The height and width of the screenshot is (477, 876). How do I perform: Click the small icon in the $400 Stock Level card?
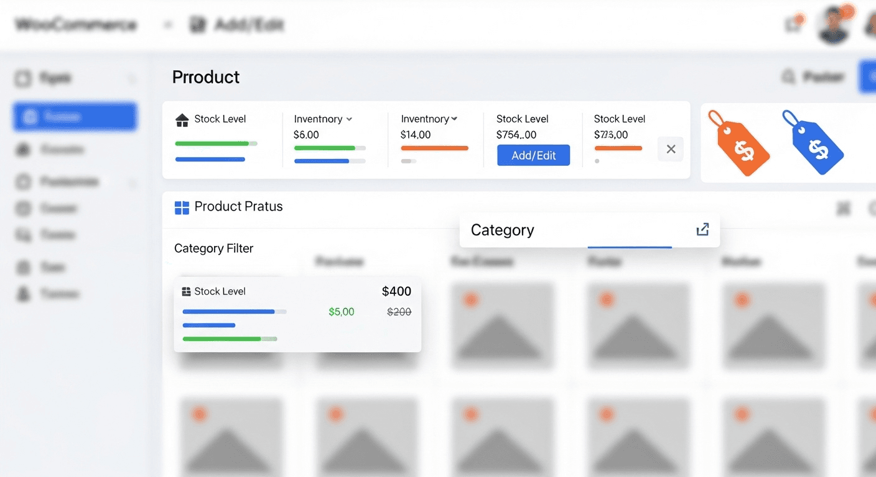point(185,291)
